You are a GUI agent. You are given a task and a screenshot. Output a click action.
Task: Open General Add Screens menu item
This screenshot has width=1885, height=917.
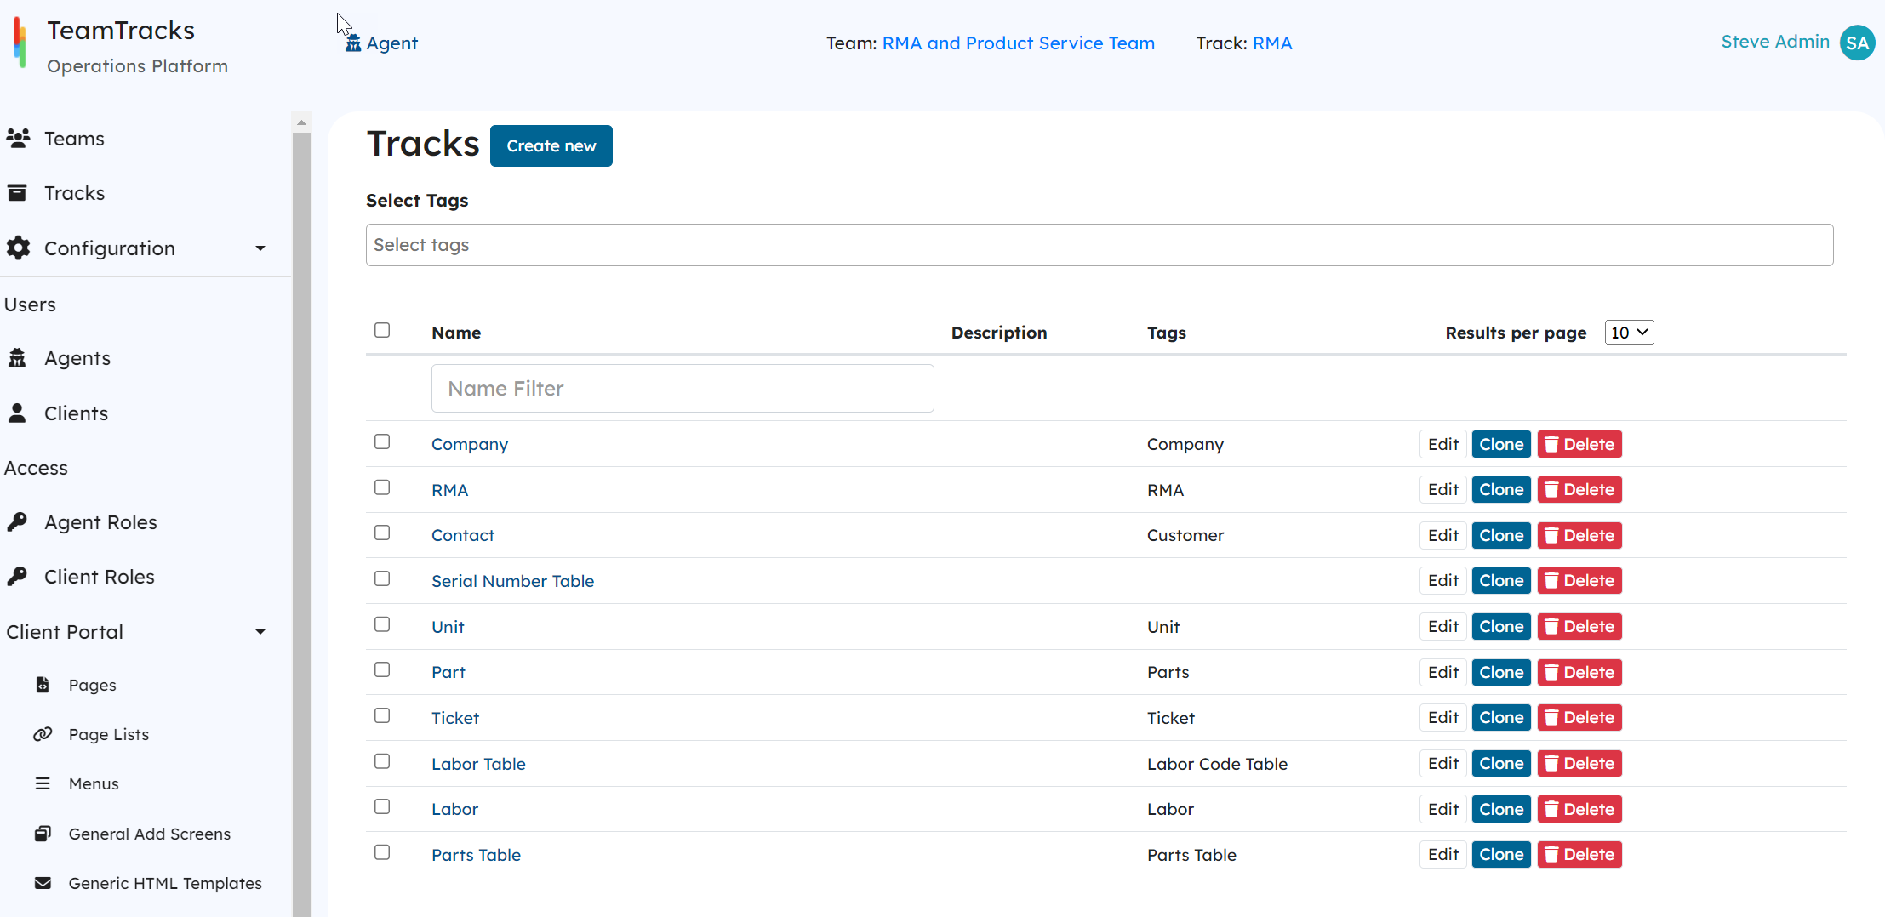pyautogui.click(x=149, y=834)
